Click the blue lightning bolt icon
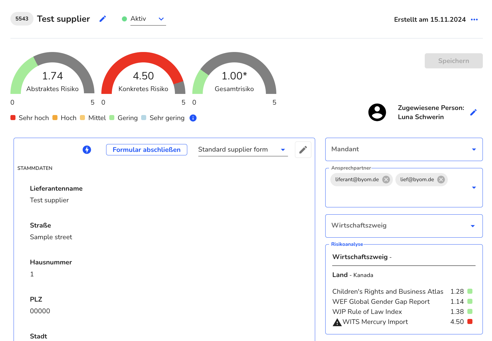 coord(87,150)
